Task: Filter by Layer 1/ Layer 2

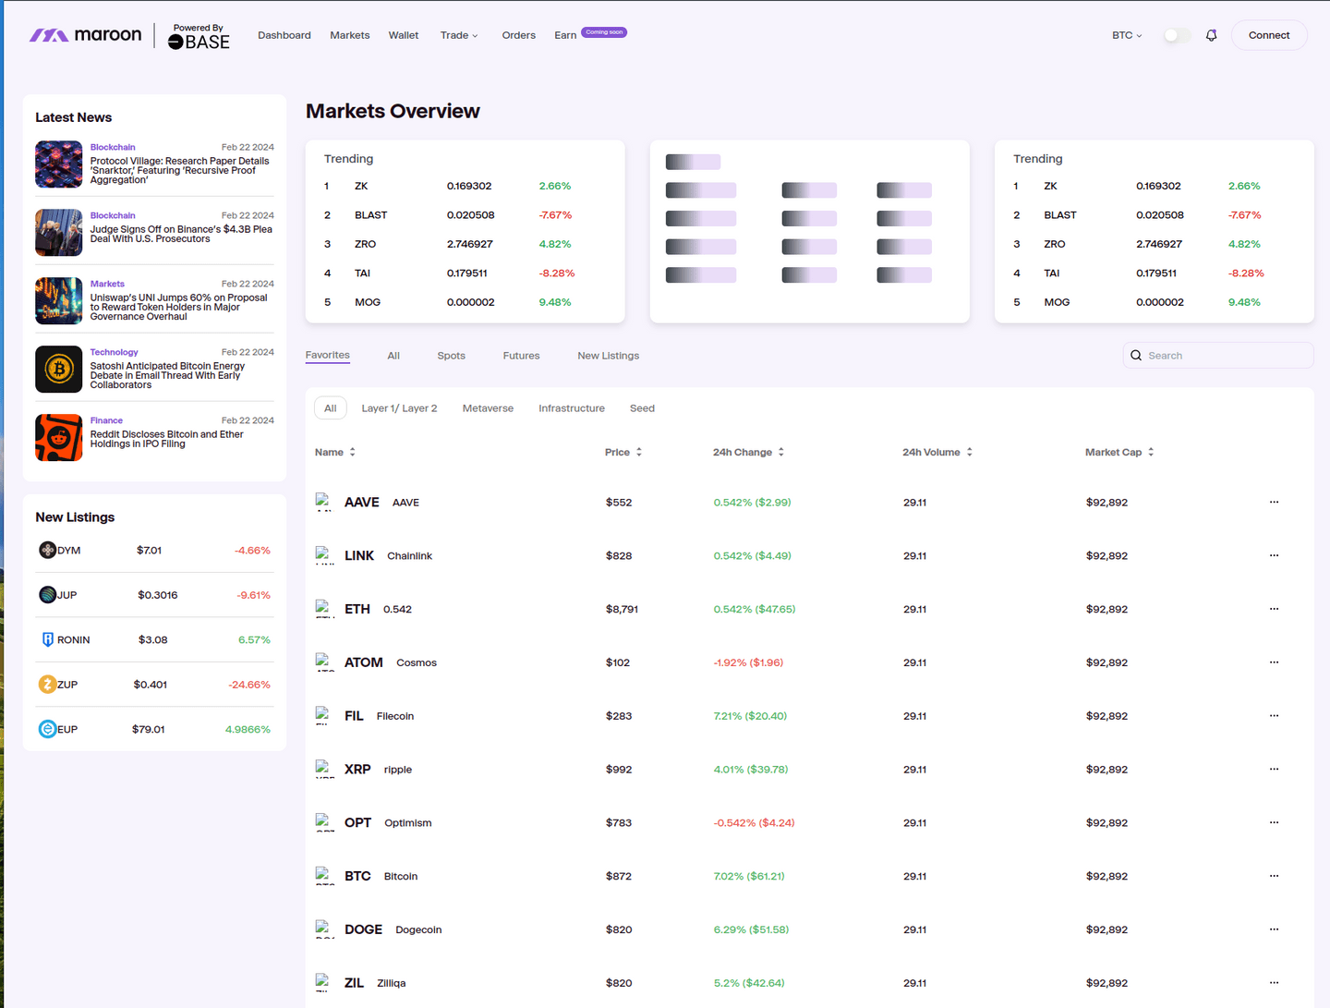Action: (400, 408)
